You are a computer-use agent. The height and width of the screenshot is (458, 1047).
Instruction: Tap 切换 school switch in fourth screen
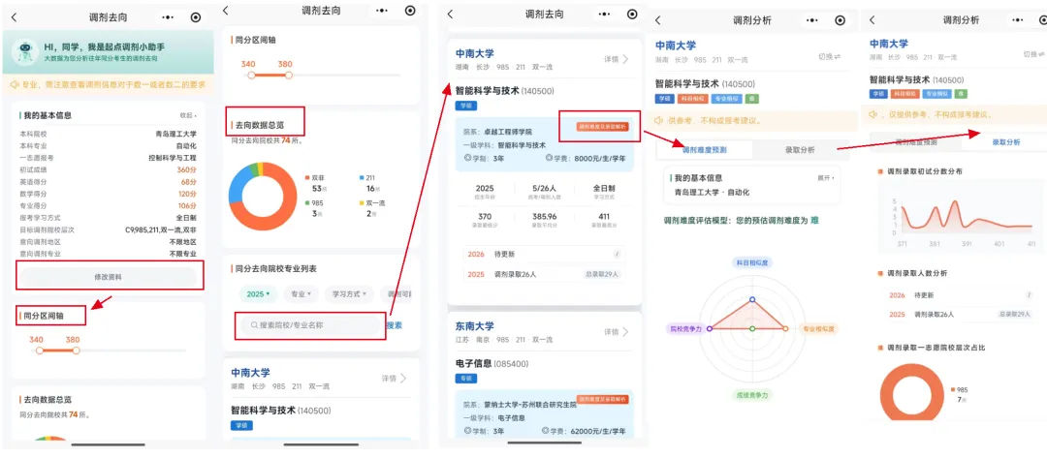point(829,57)
